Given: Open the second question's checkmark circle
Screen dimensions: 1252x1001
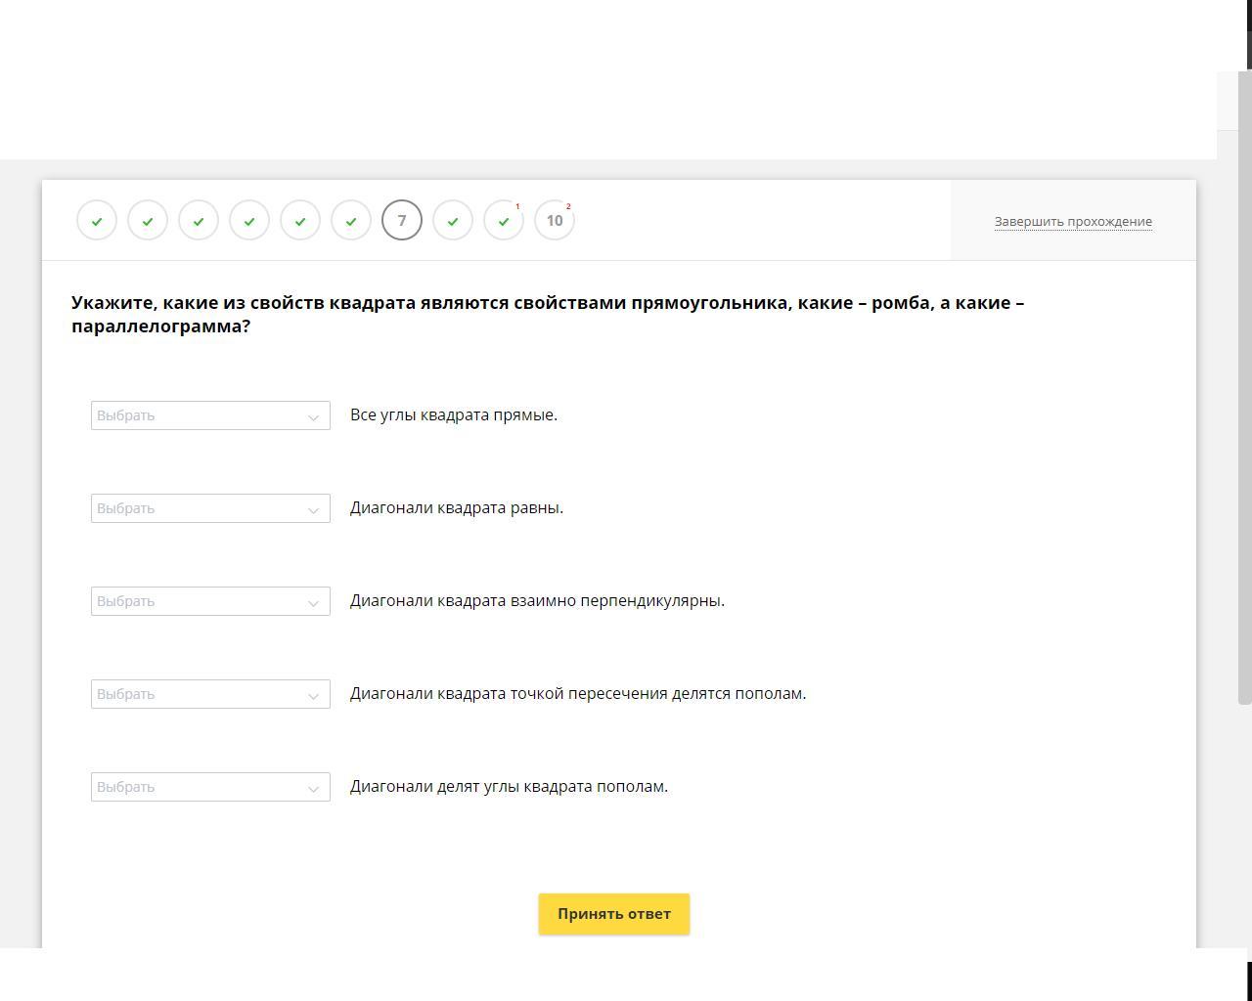Looking at the screenshot, I should click(x=148, y=221).
